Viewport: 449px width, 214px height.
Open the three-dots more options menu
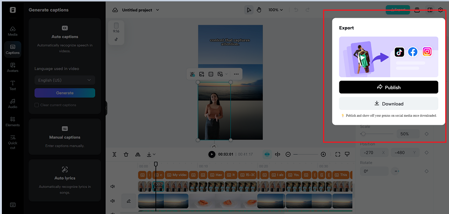pyautogui.click(x=236, y=74)
